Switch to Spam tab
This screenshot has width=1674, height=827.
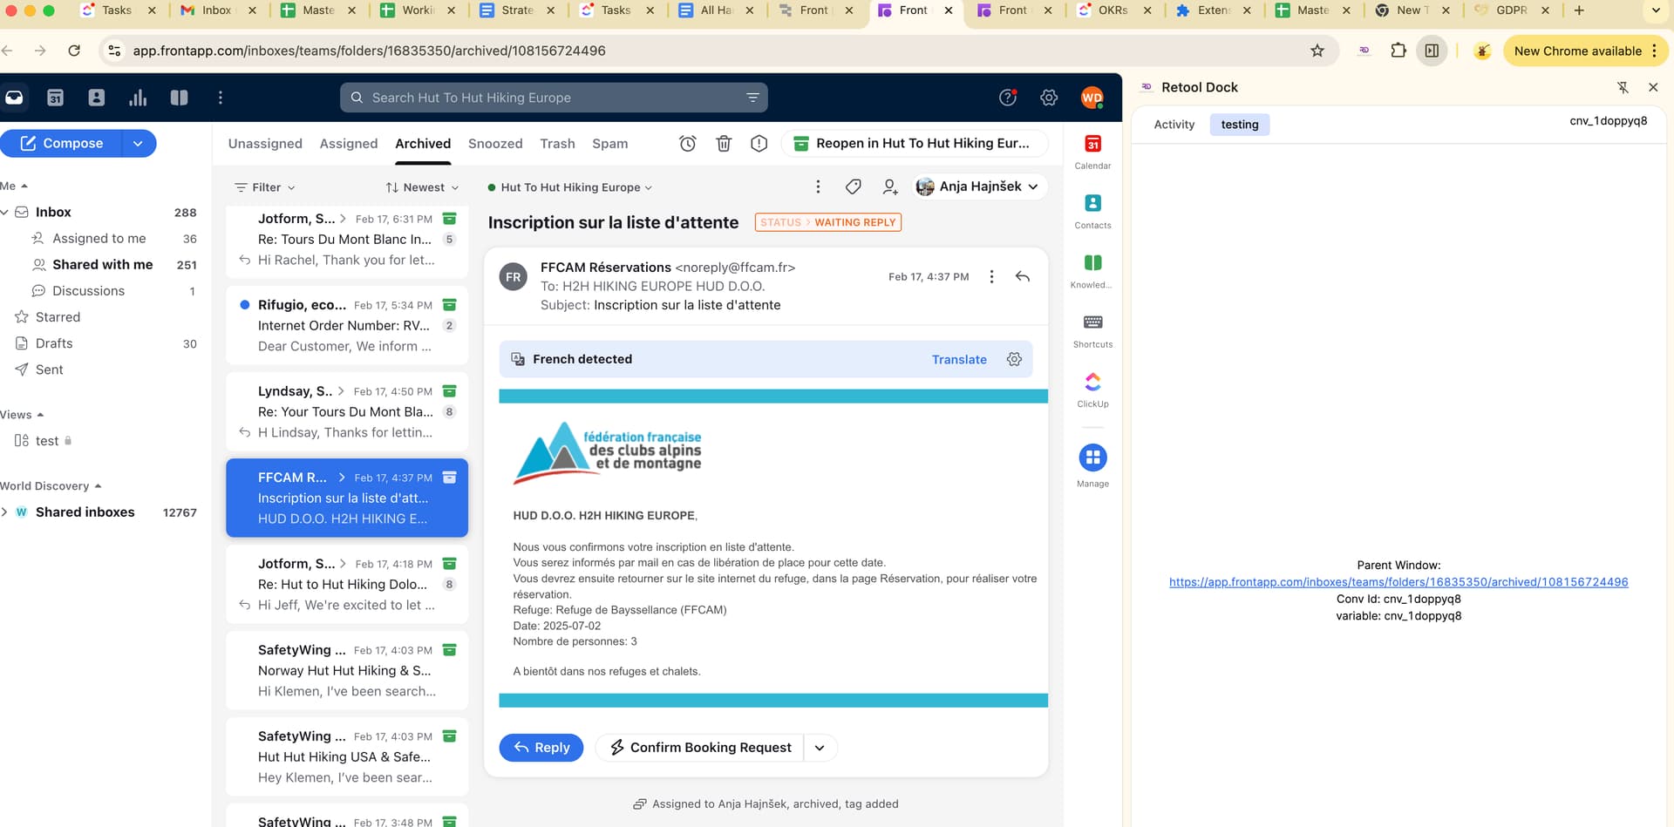[x=609, y=144]
